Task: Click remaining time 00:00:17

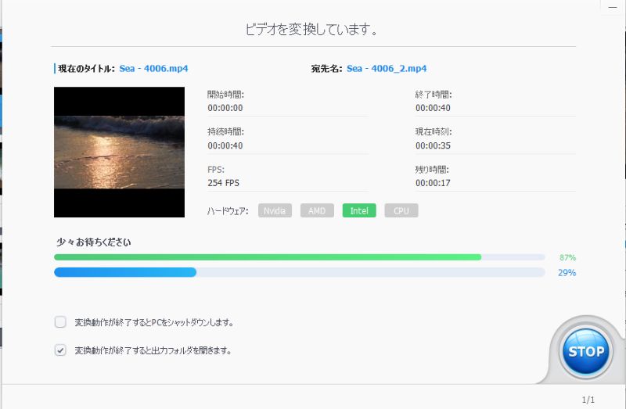Action: coord(433,183)
